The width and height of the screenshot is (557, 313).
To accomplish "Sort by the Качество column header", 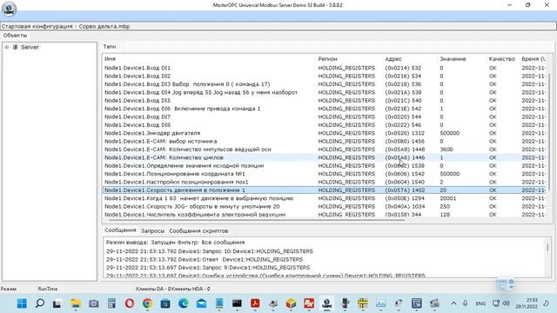I will point(501,59).
